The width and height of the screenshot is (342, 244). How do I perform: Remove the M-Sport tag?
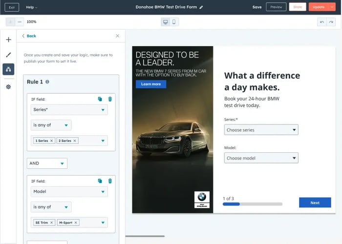click(x=76, y=223)
